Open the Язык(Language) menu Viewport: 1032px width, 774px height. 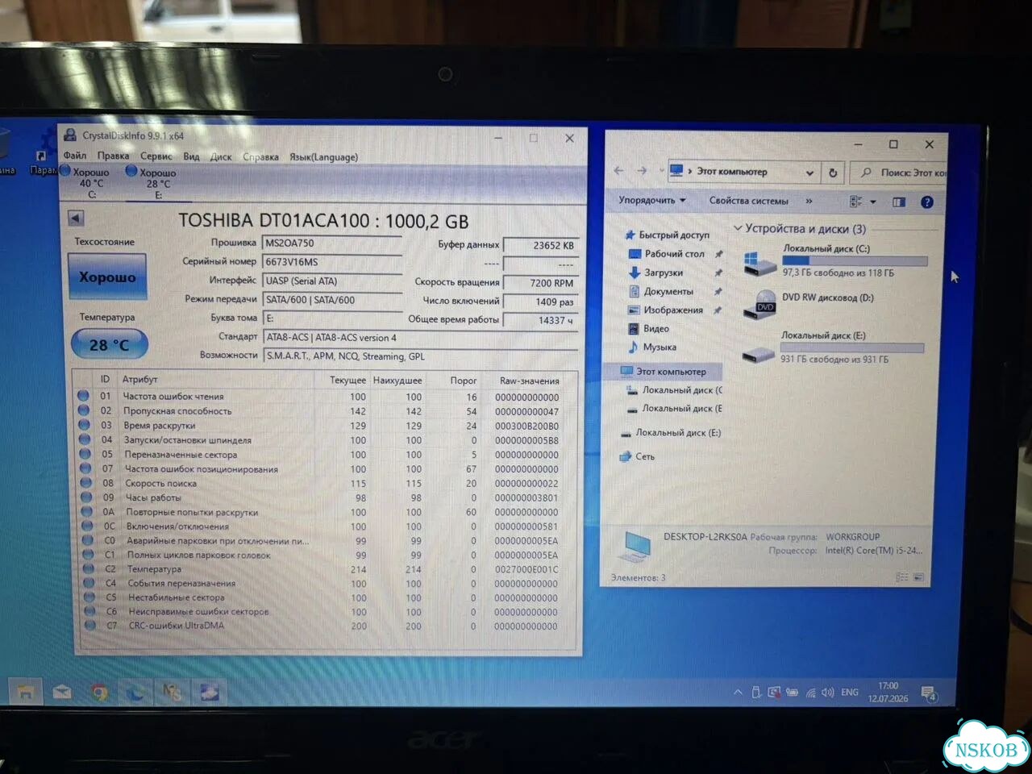tap(323, 157)
